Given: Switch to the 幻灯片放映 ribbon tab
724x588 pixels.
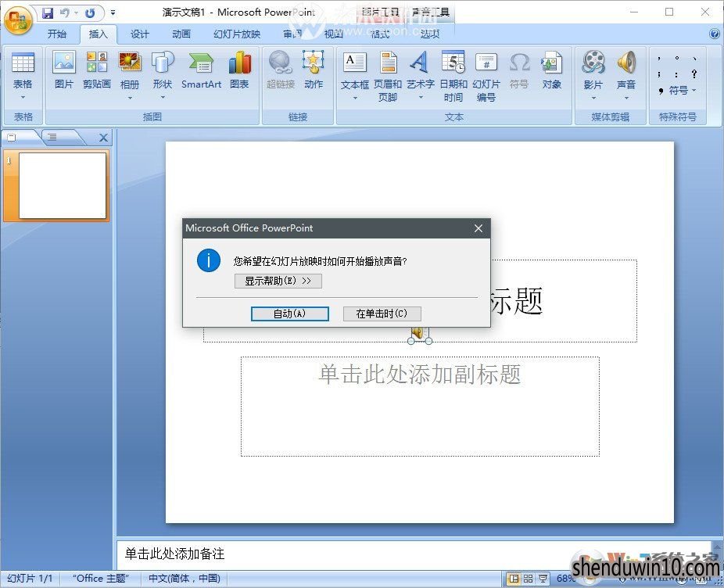Looking at the screenshot, I should coord(237,34).
